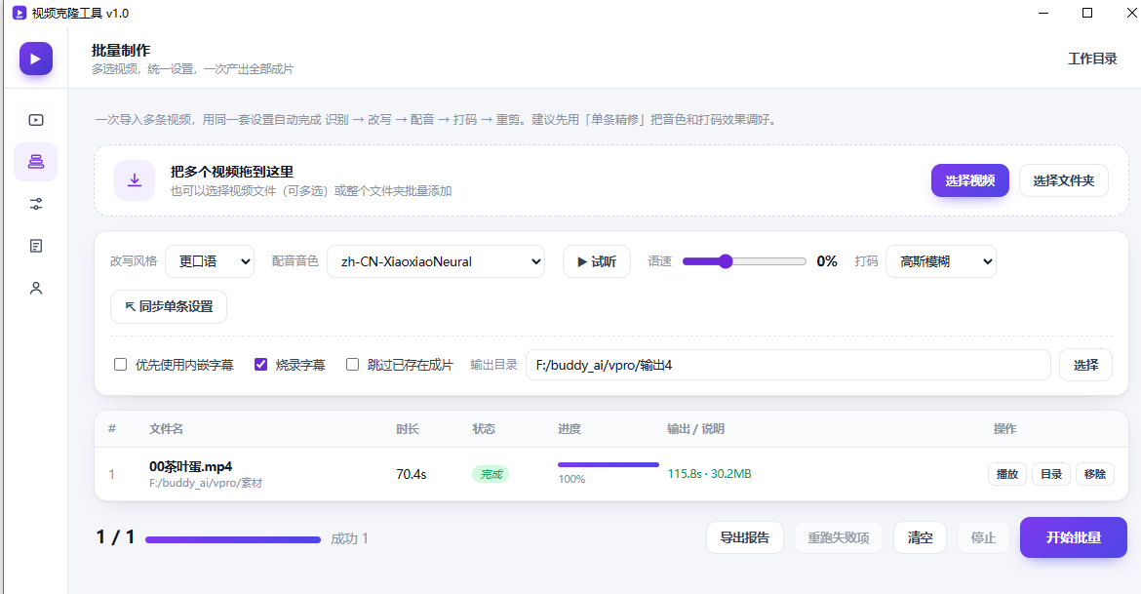
Task: Clear the list with 清空 button
Action: pos(920,538)
